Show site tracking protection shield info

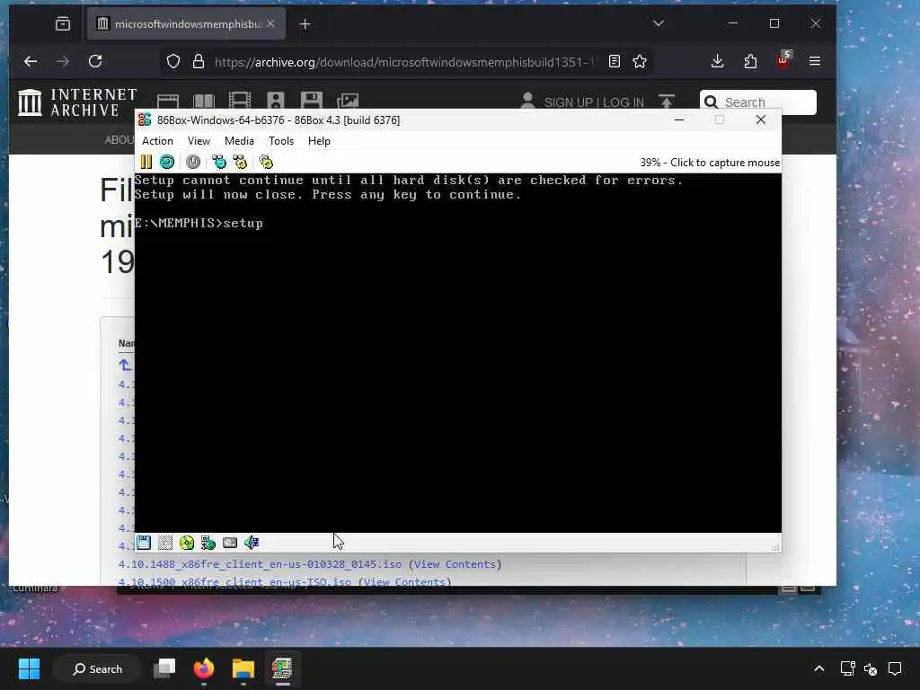point(173,62)
